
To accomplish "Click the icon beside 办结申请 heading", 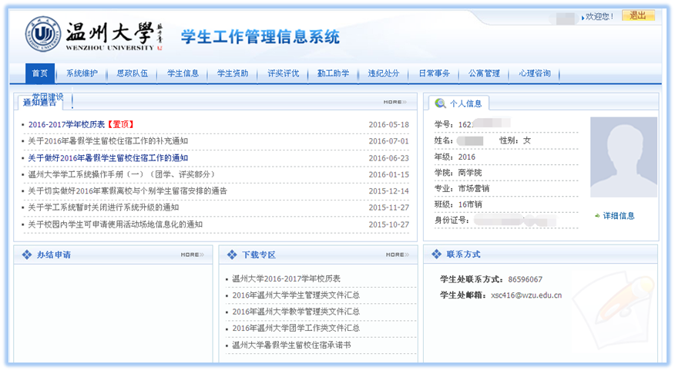I will pos(27,255).
